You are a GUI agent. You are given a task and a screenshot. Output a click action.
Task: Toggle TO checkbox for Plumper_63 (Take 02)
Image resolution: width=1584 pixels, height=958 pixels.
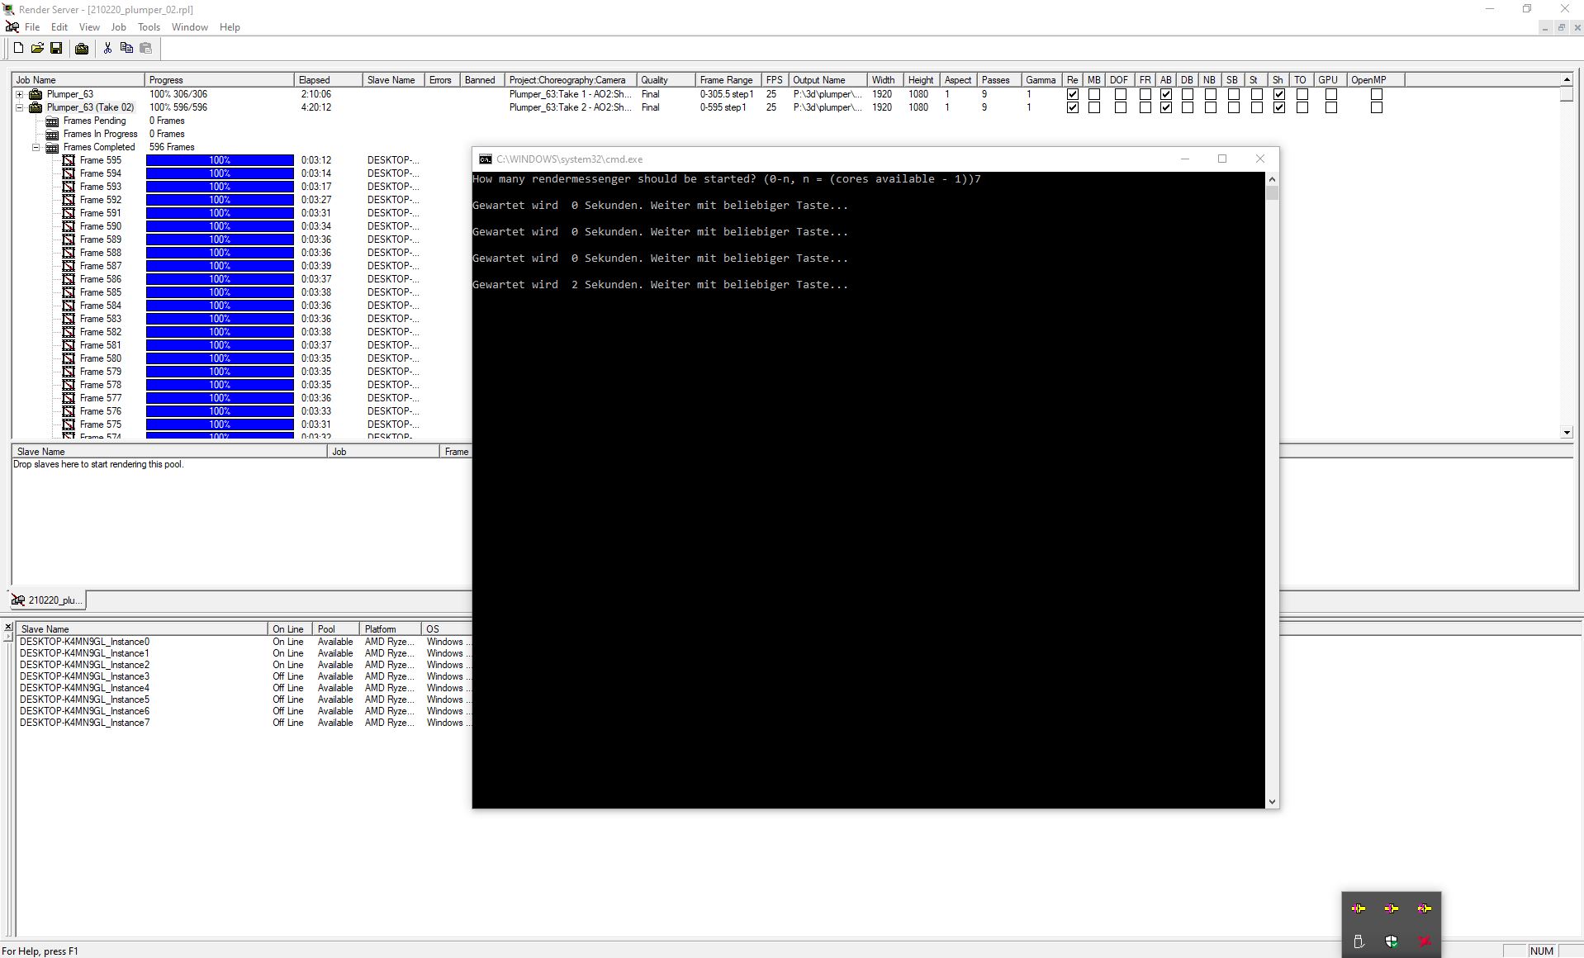[x=1302, y=107]
